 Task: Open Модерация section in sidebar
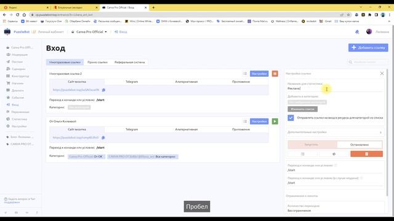point(19,55)
